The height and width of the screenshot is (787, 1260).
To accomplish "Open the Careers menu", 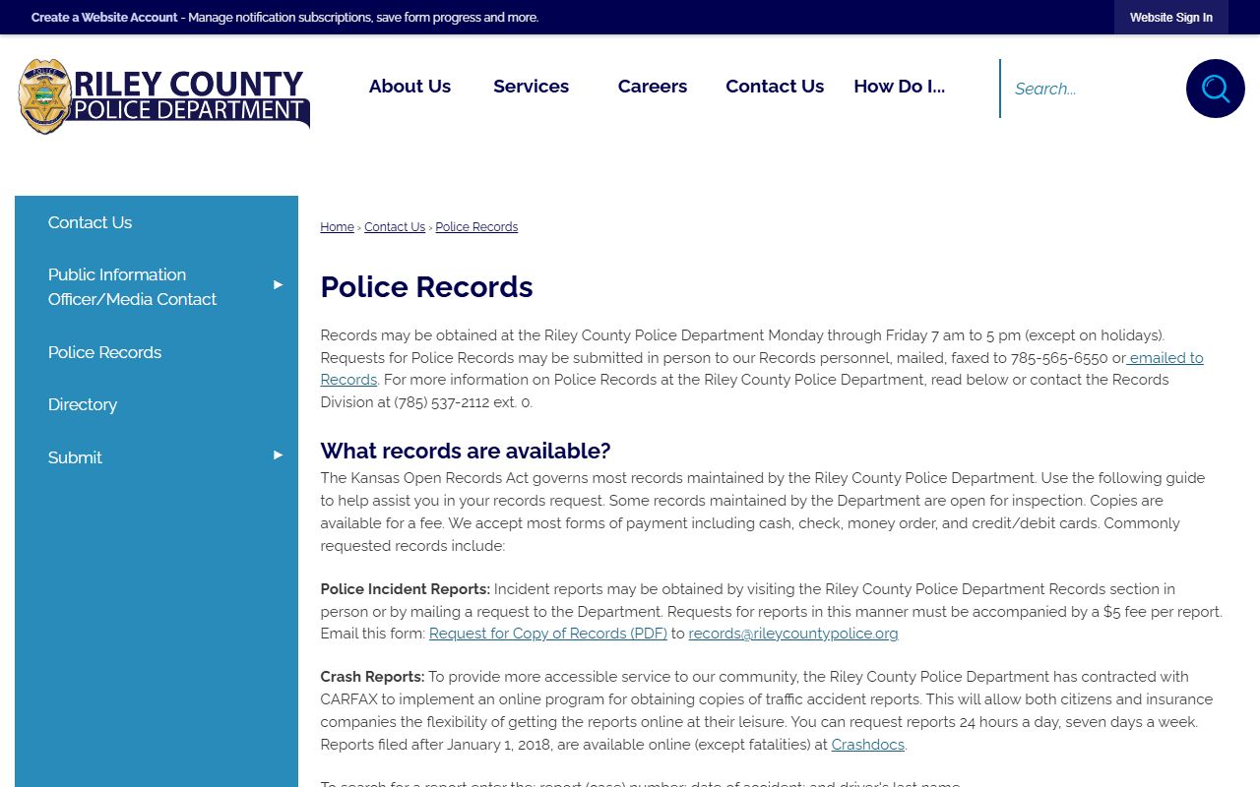I will [x=653, y=87].
